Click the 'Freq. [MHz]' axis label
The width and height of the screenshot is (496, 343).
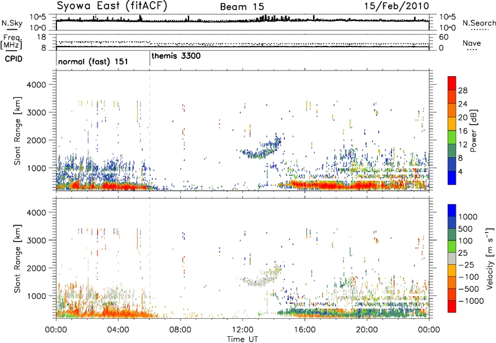coord(12,41)
